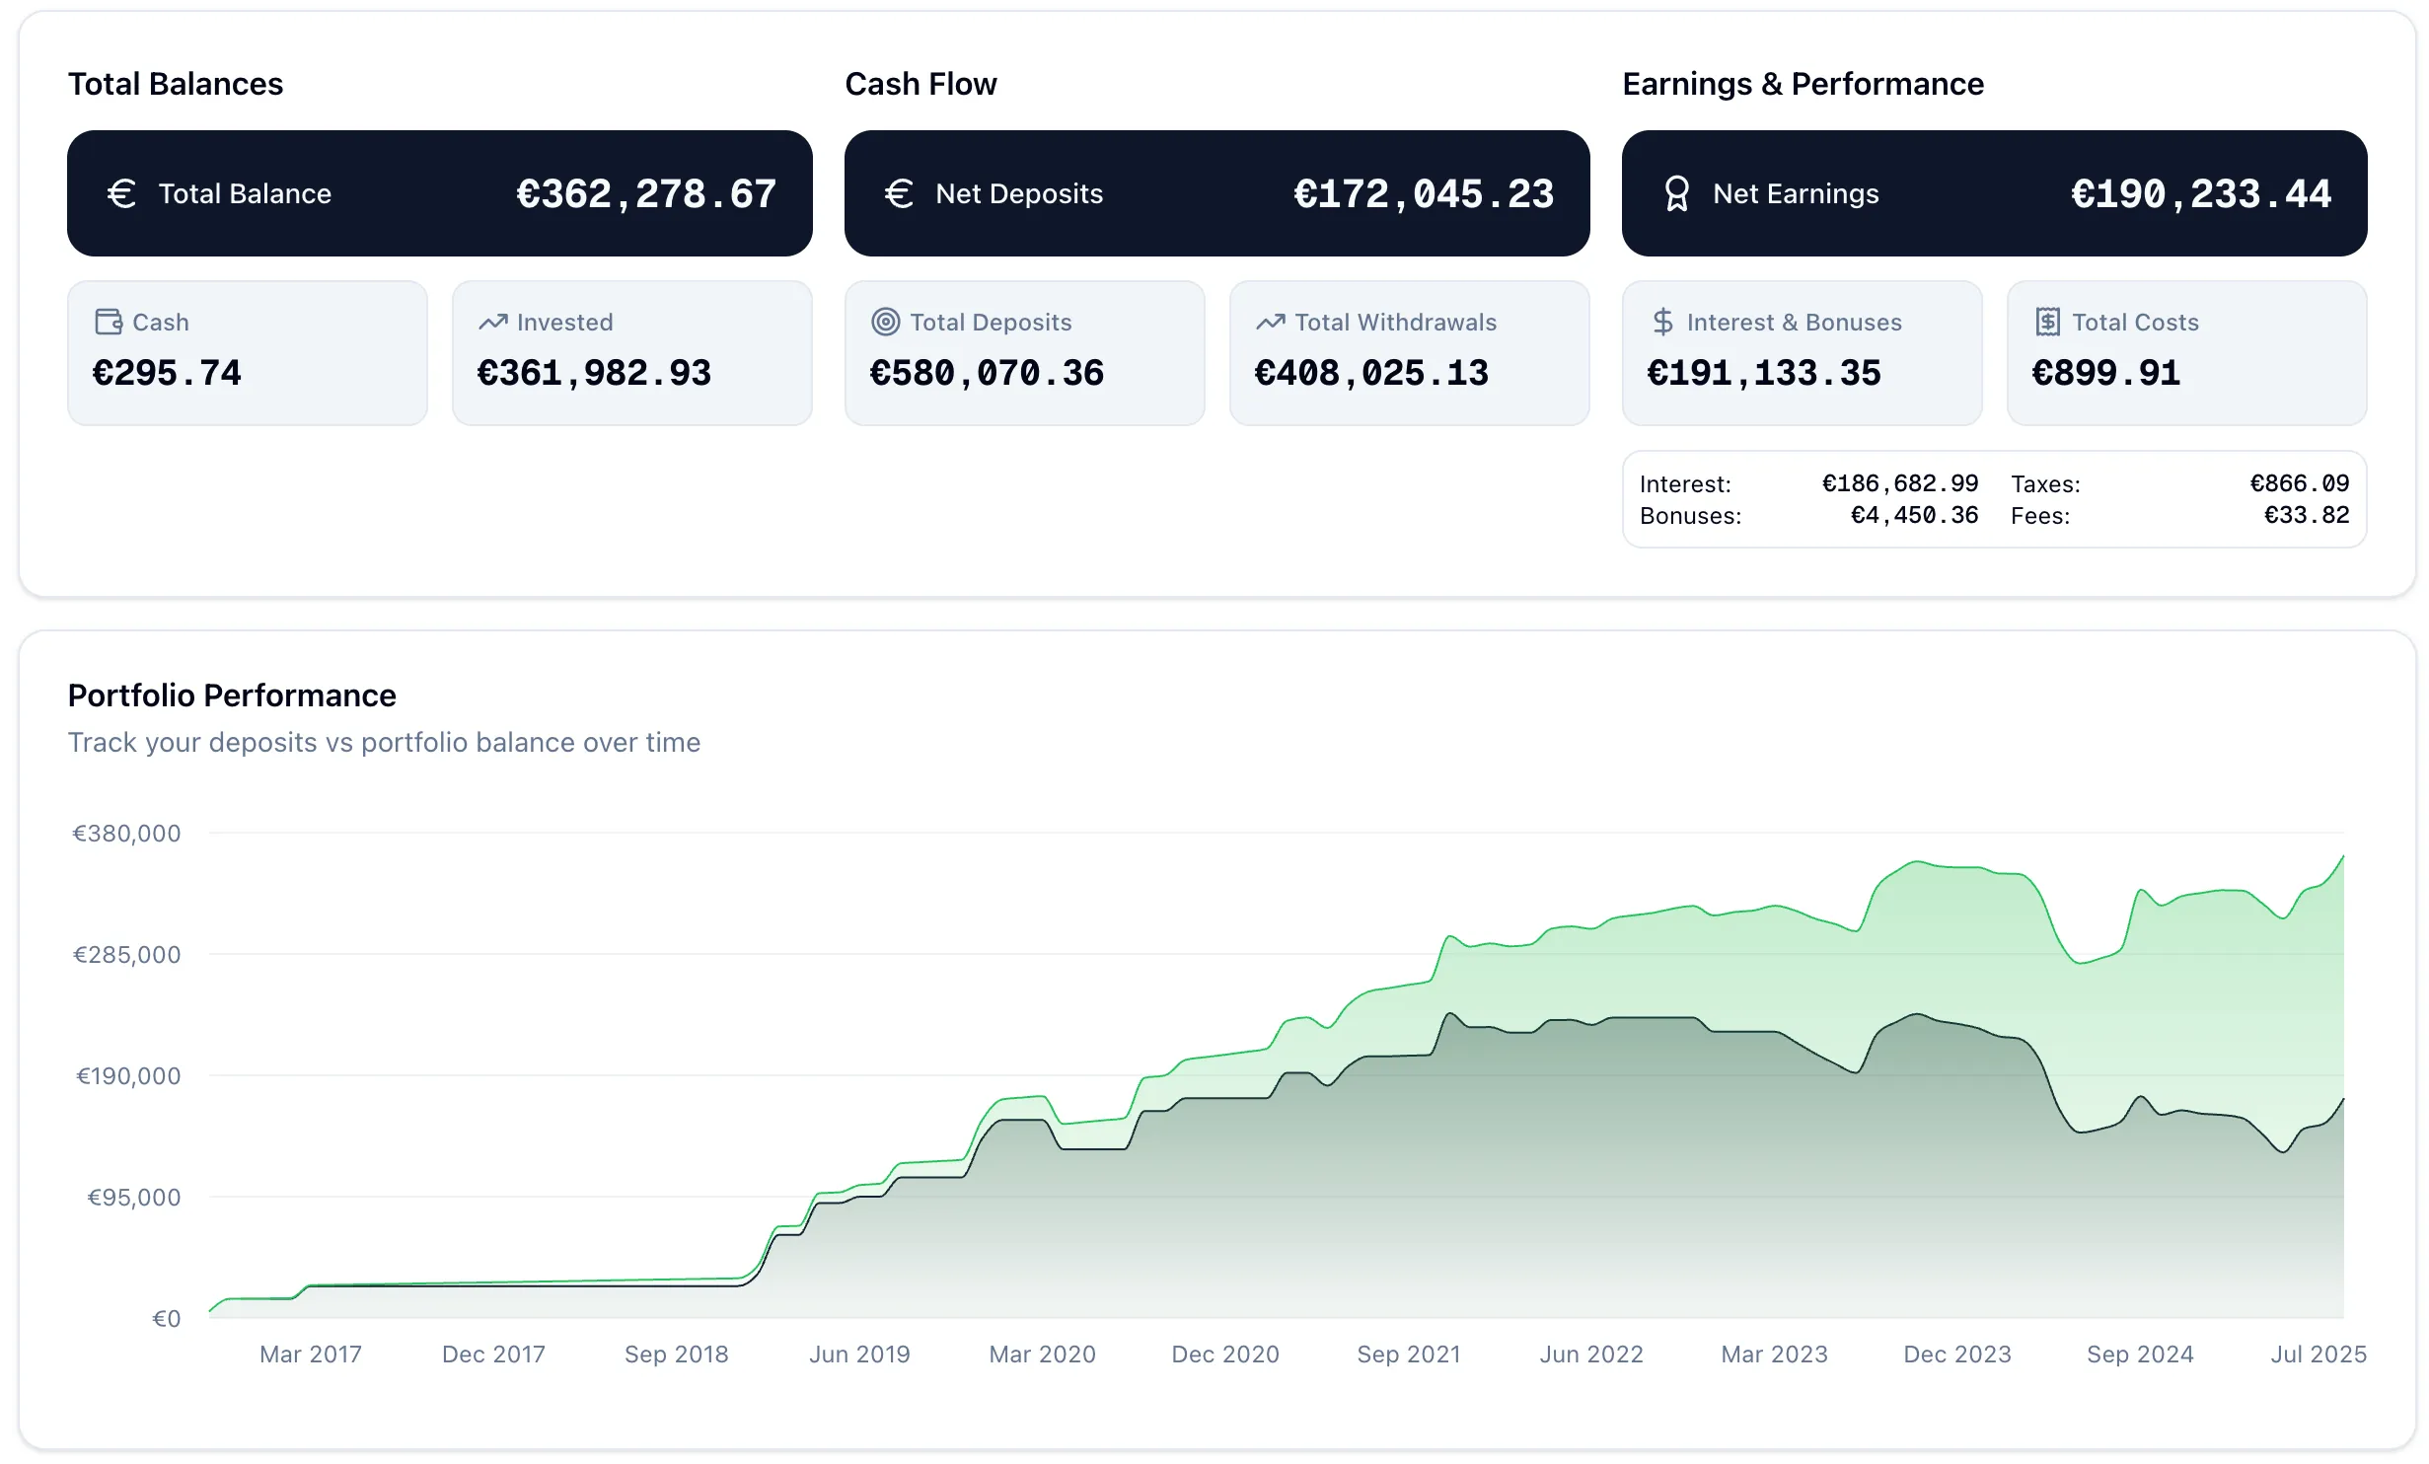Click the euro icon on Total Balance card
Viewport: 2429px width, 1464px height.
coord(122,193)
